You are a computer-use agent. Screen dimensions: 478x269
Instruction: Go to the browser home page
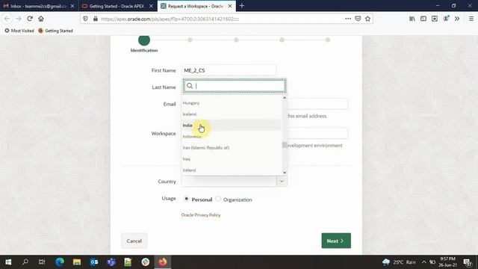(x=41, y=19)
